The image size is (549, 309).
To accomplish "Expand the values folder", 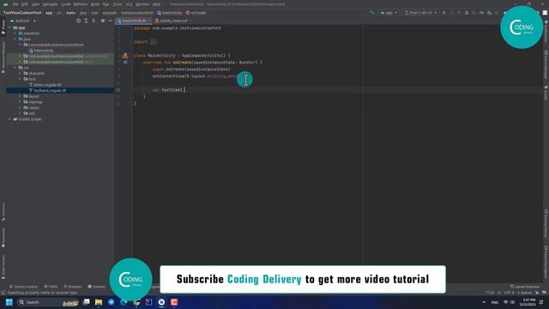I will click(21, 107).
